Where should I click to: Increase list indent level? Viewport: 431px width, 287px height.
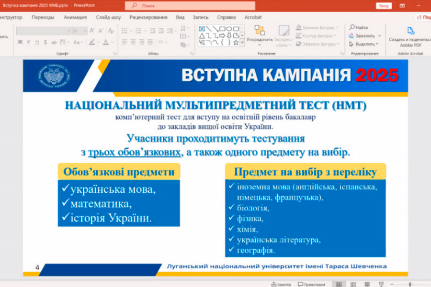coord(161,31)
